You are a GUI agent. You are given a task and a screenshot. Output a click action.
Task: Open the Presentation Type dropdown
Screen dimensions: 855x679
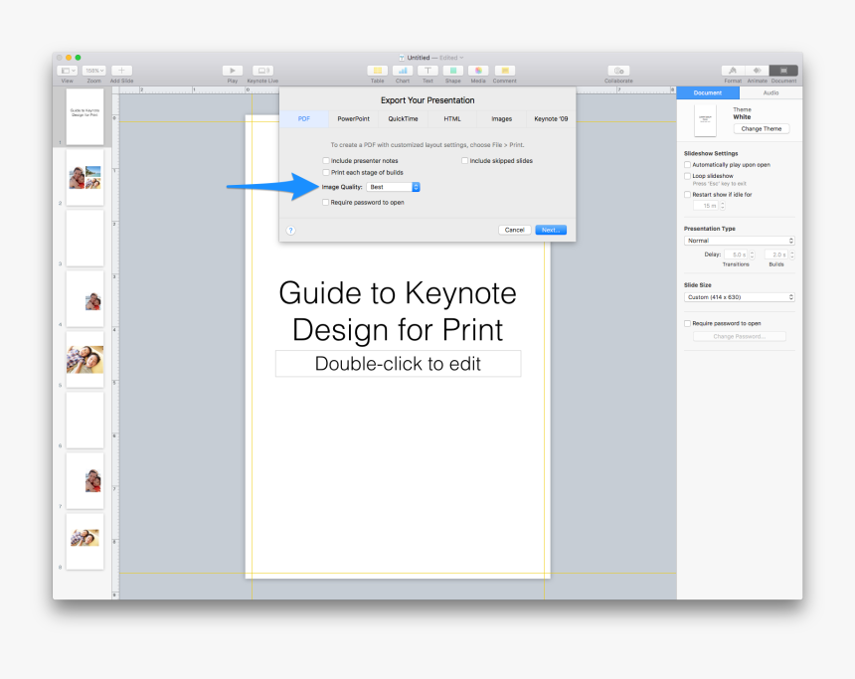click(740, 241)
